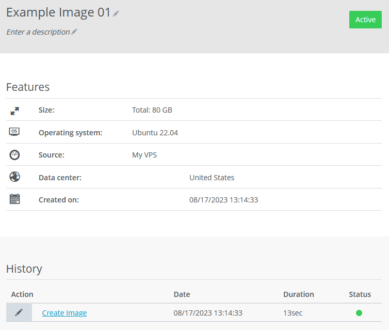This screenshot has height=330, width=389.
Task: Open the Create Image link
Action: (x=64, y=313)
